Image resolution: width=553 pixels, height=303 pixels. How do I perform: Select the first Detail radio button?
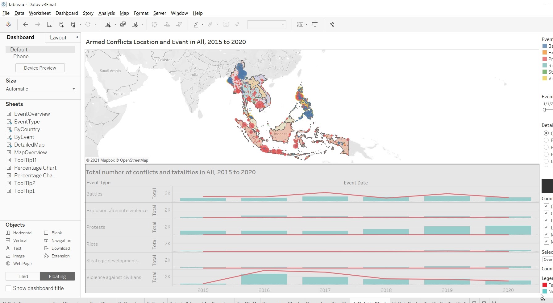click(x=546, y=133)
